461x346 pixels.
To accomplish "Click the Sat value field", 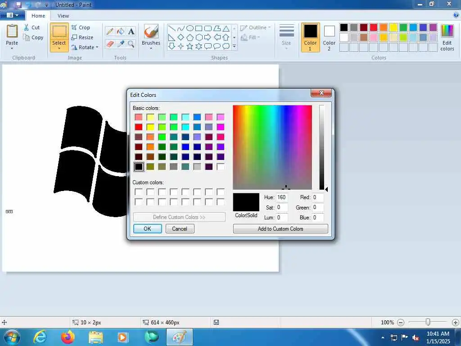I will [282, 207].
